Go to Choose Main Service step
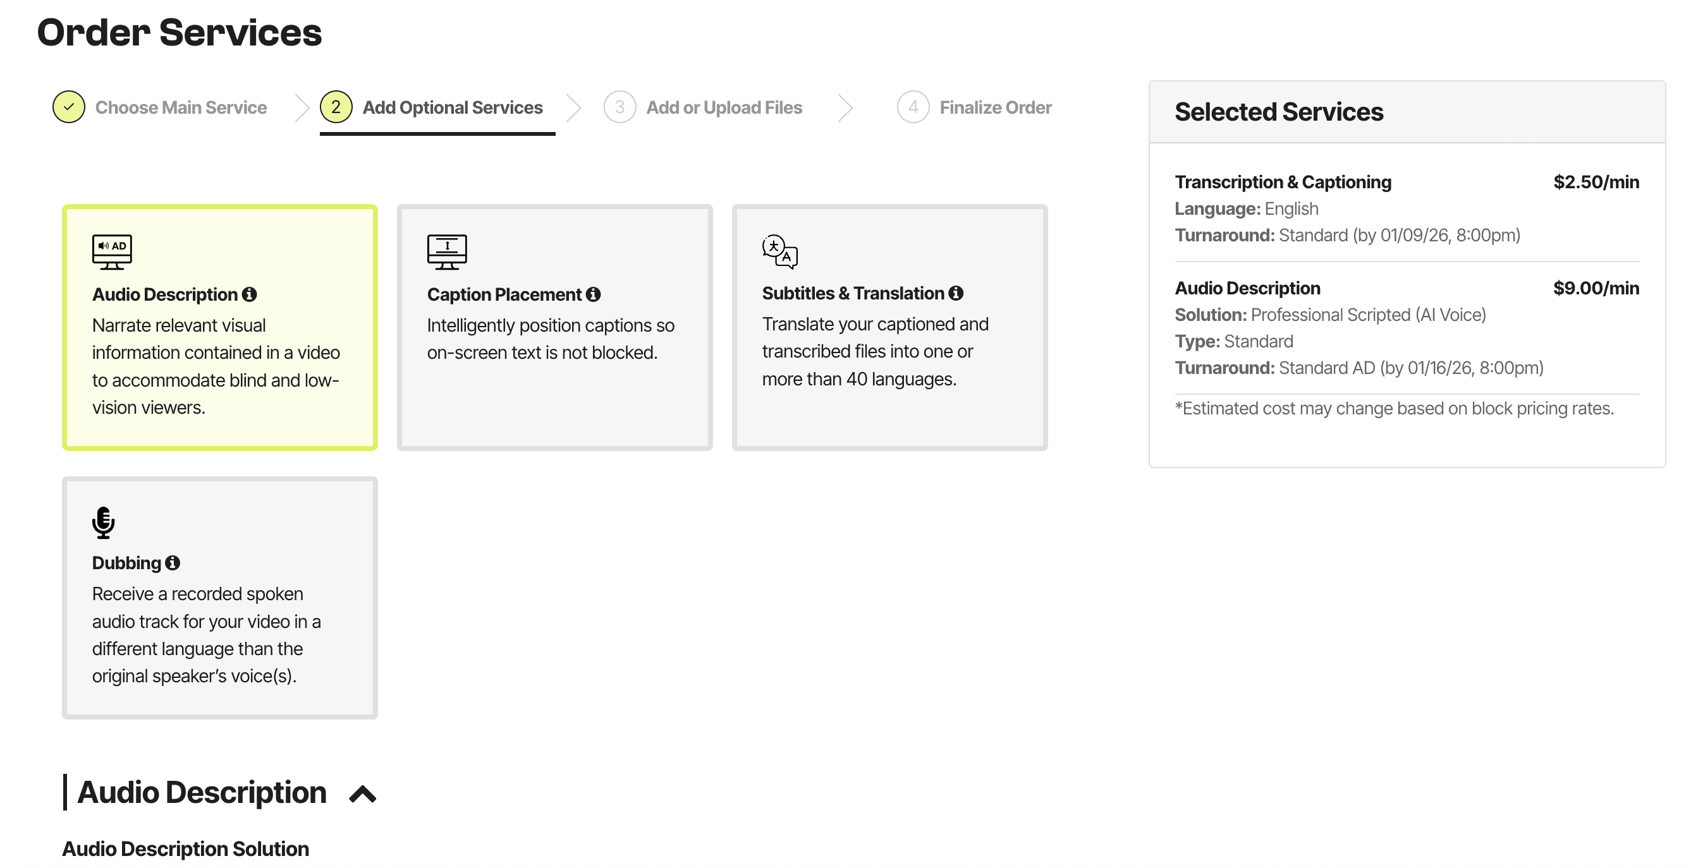The width and height of the screenshot is (1703, 868). [x=181, y=107]
